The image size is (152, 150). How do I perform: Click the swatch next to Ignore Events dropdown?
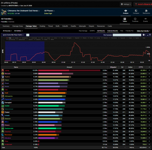[28, 35]
